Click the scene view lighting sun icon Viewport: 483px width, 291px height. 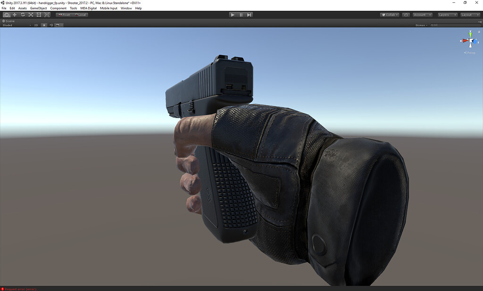[x=44, y=25]
